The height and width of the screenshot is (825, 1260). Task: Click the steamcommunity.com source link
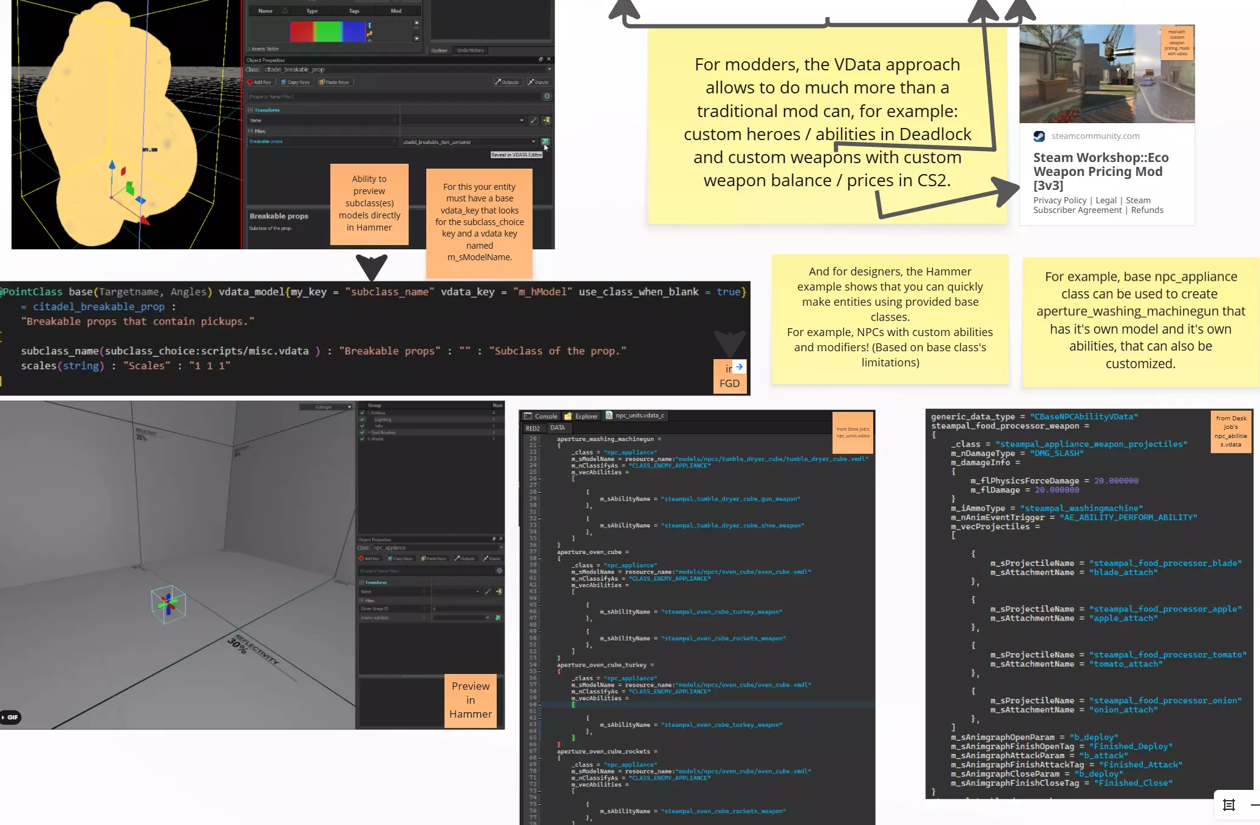(x=1095, y=136)
